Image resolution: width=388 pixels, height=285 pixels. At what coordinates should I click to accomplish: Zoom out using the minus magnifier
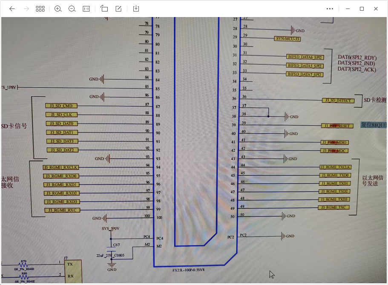[x=72, y=9]
